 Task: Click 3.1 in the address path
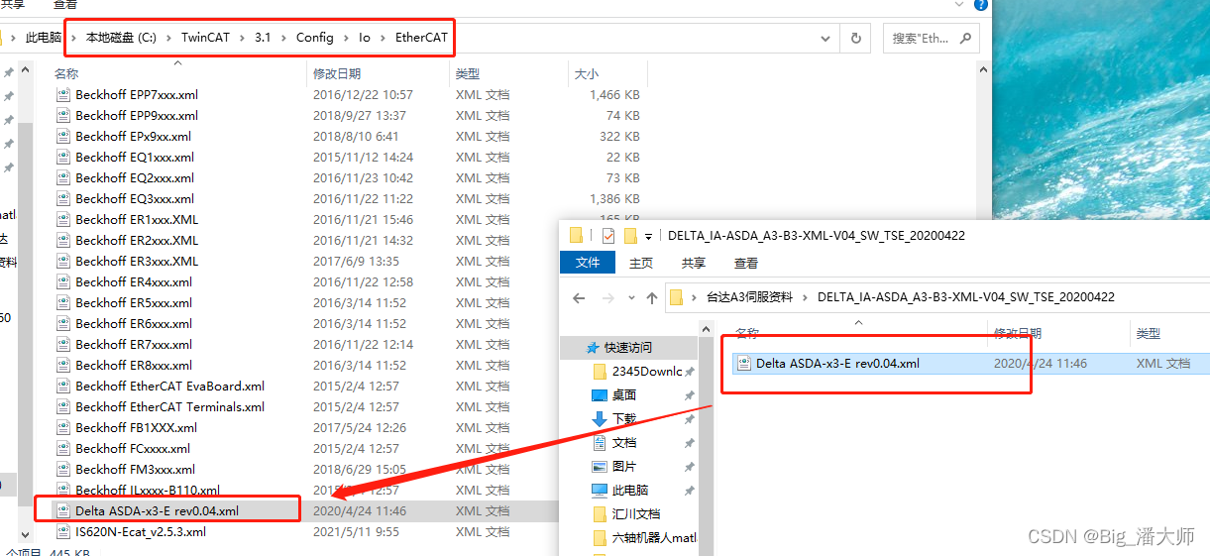coord(263,38)
